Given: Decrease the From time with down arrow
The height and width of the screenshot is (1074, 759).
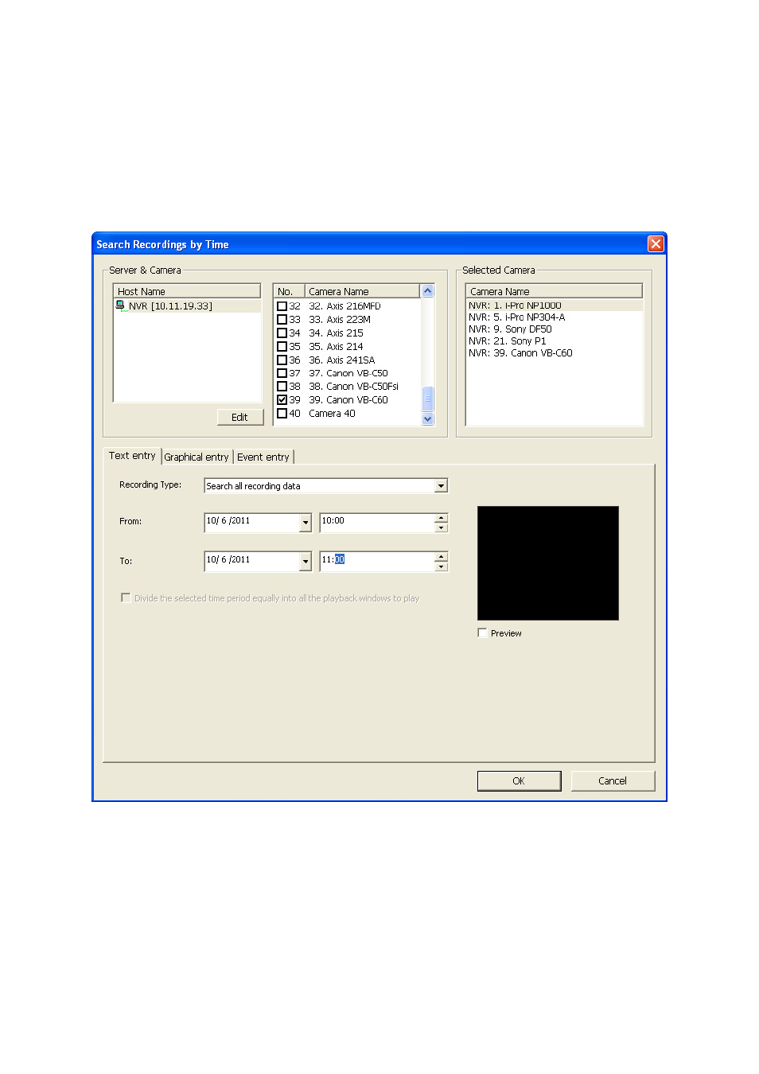Looking at the screenshot, I should click(x=442, y=527).
